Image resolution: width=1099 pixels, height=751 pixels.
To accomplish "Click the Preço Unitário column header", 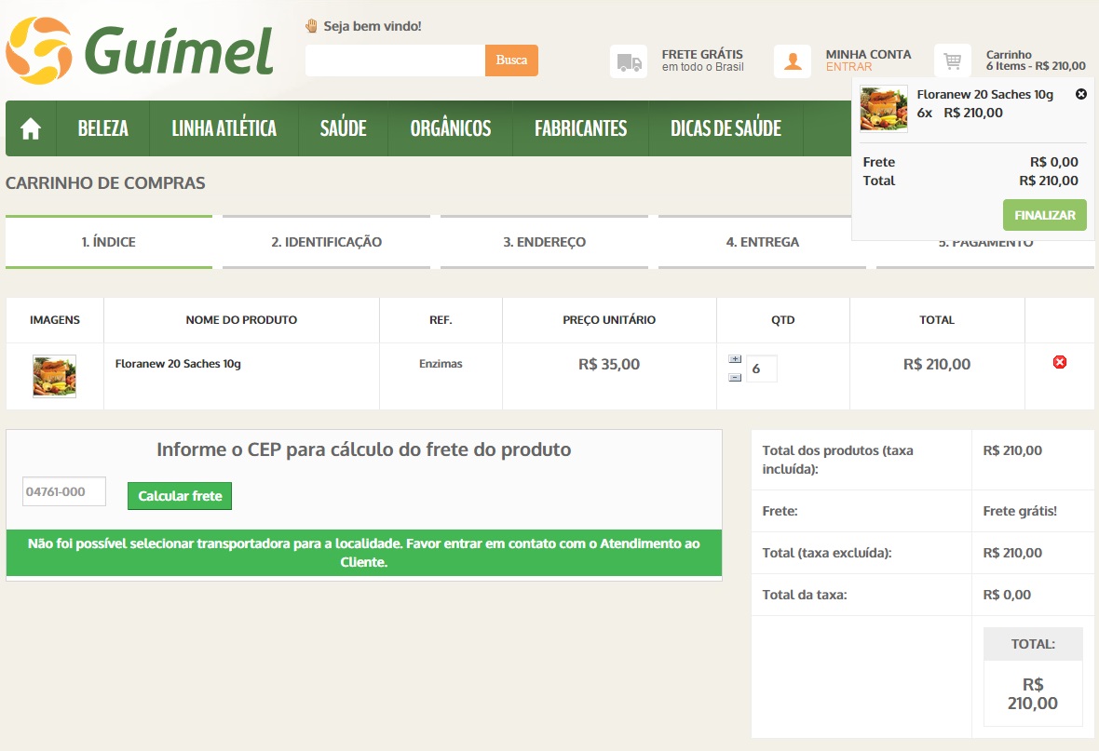I will pos(609,320).
